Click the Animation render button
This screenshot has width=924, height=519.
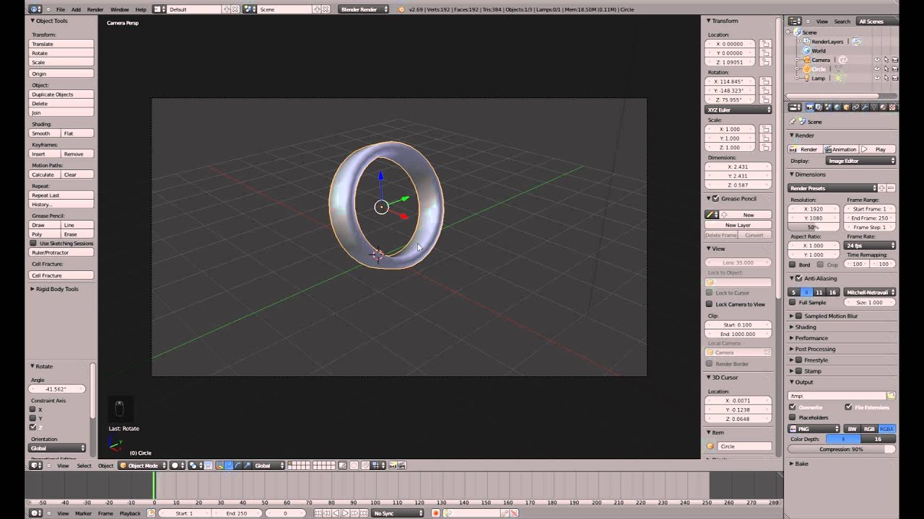pos(841,149)
